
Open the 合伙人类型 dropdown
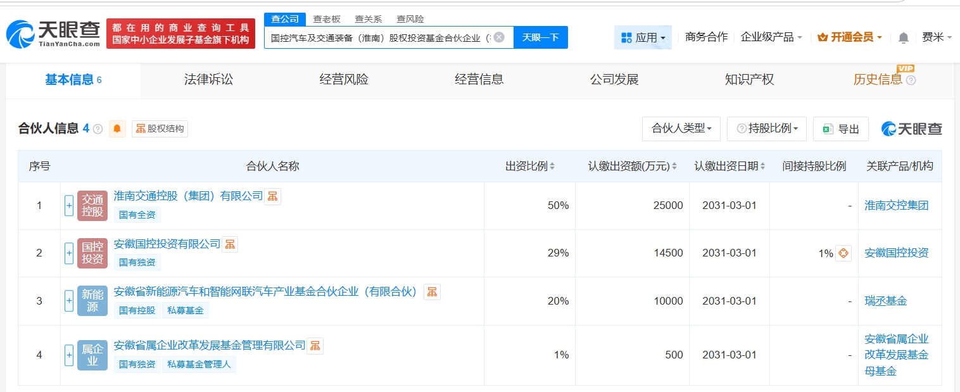click(x=681, y=129)
